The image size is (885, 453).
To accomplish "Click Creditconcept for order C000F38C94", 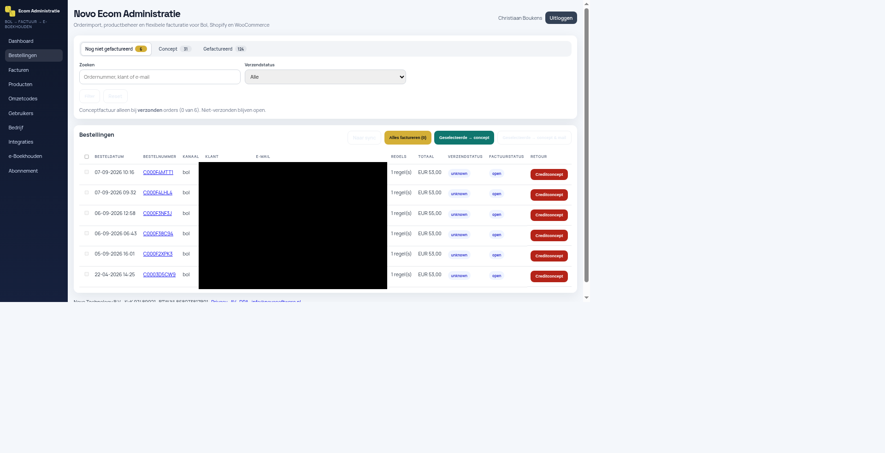I will click(x=549, y=236).
